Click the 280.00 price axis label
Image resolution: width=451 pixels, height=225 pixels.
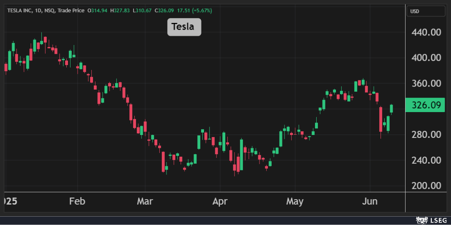tap(426, 135)
